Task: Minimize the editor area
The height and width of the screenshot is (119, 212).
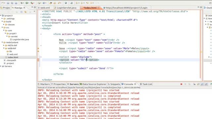Action: point(198,7)
